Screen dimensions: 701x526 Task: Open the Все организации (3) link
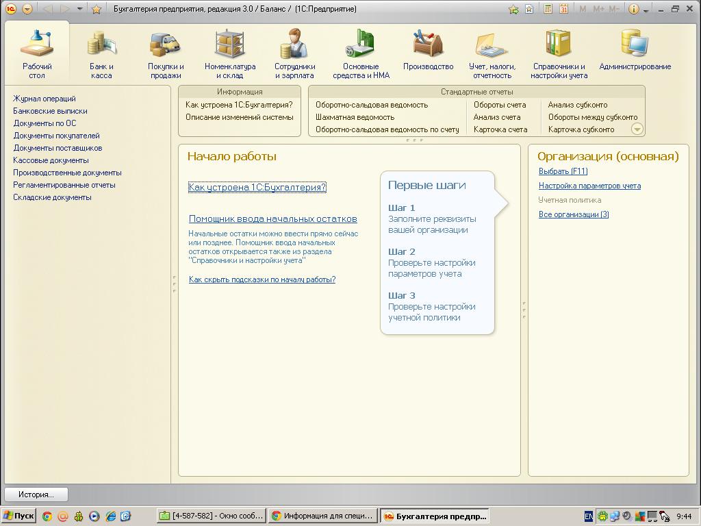click(x=574, y=214)
